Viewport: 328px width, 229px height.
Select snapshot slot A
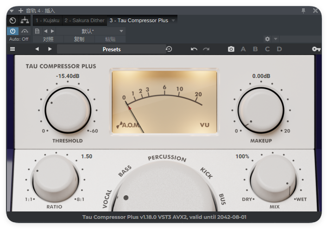[x=243, y=49]
